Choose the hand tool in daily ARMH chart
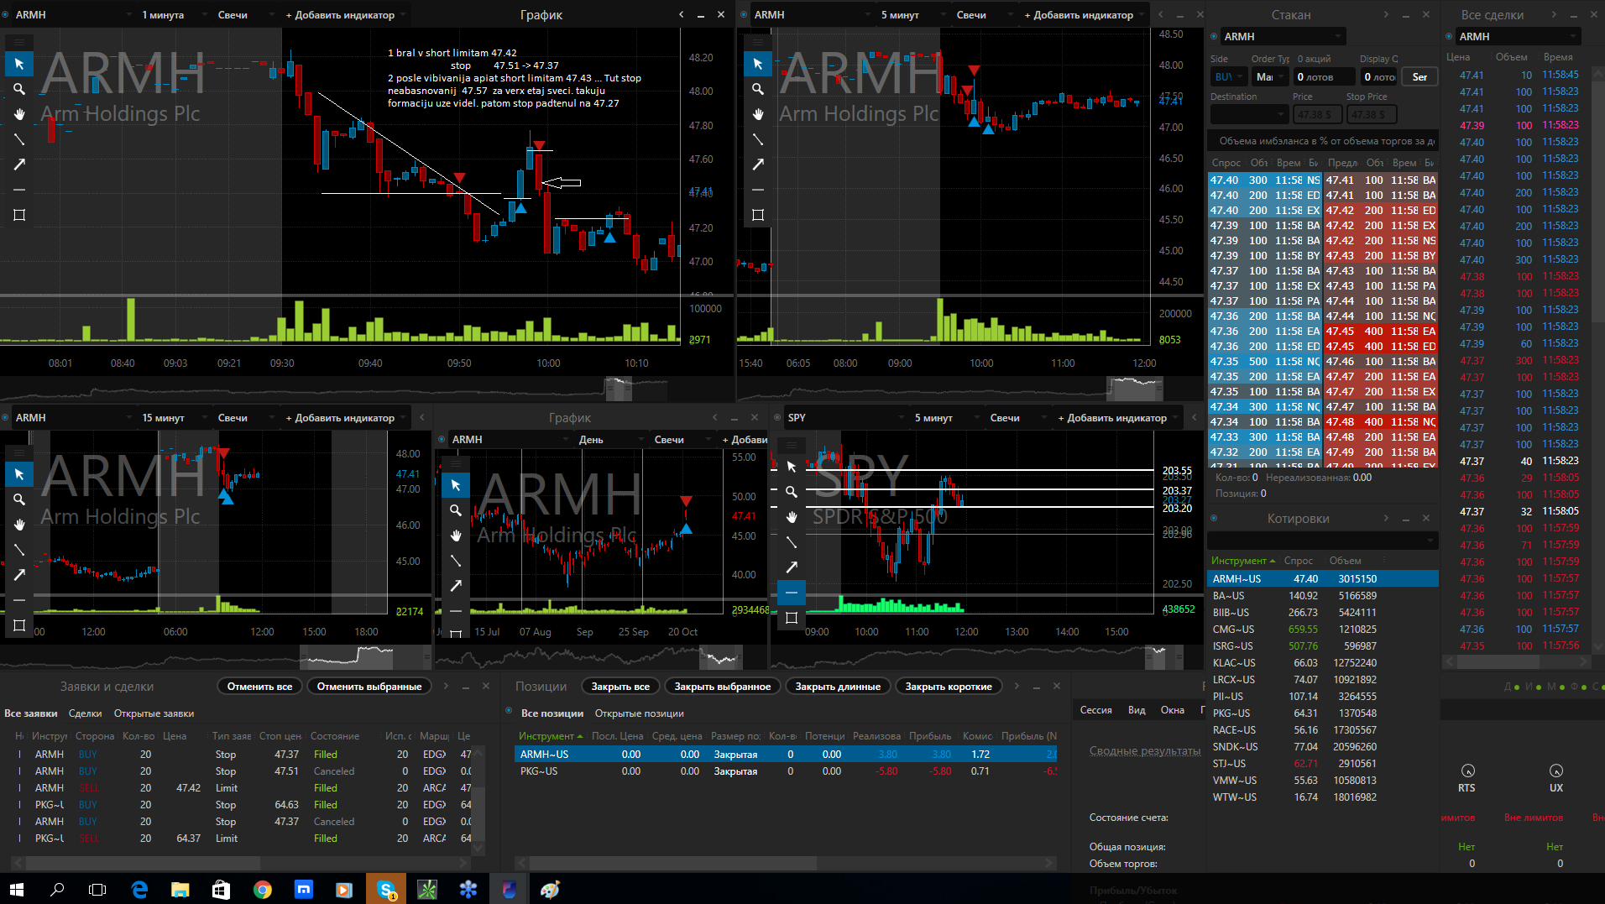Viewport: 1605px width, 904px height. point(455,536)
